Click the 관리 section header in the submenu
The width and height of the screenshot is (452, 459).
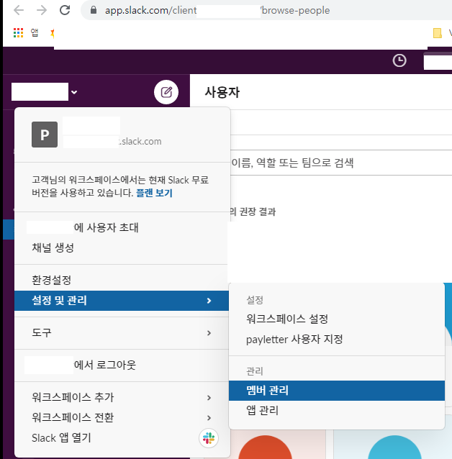pos(255,371)
